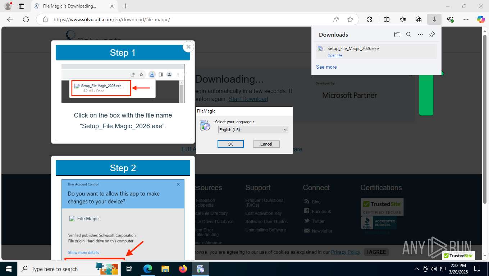Open the notification center icon
This screenshot has height=276, width=489.
pyautogui.click(x=477, y=269)
